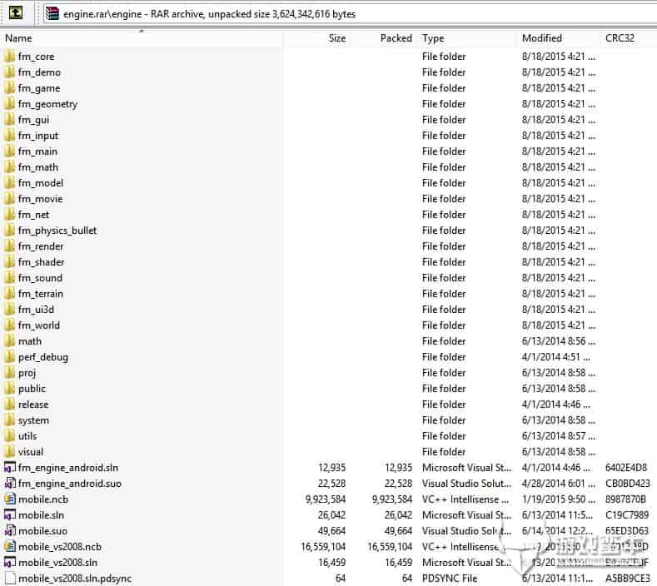Click the mobile.ncb file icon
Screen dimensions: 657x586
tap(10, 499)
